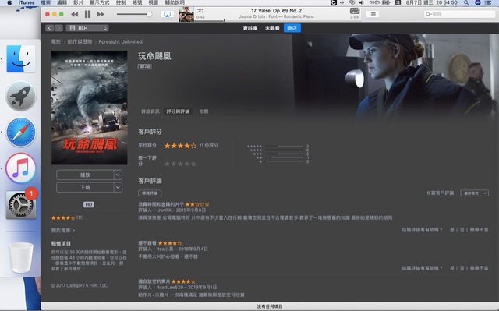Toggle shuffle in the now playing bar
The height and width of the screenshot is (311, 499).
(x=200, y=11)
